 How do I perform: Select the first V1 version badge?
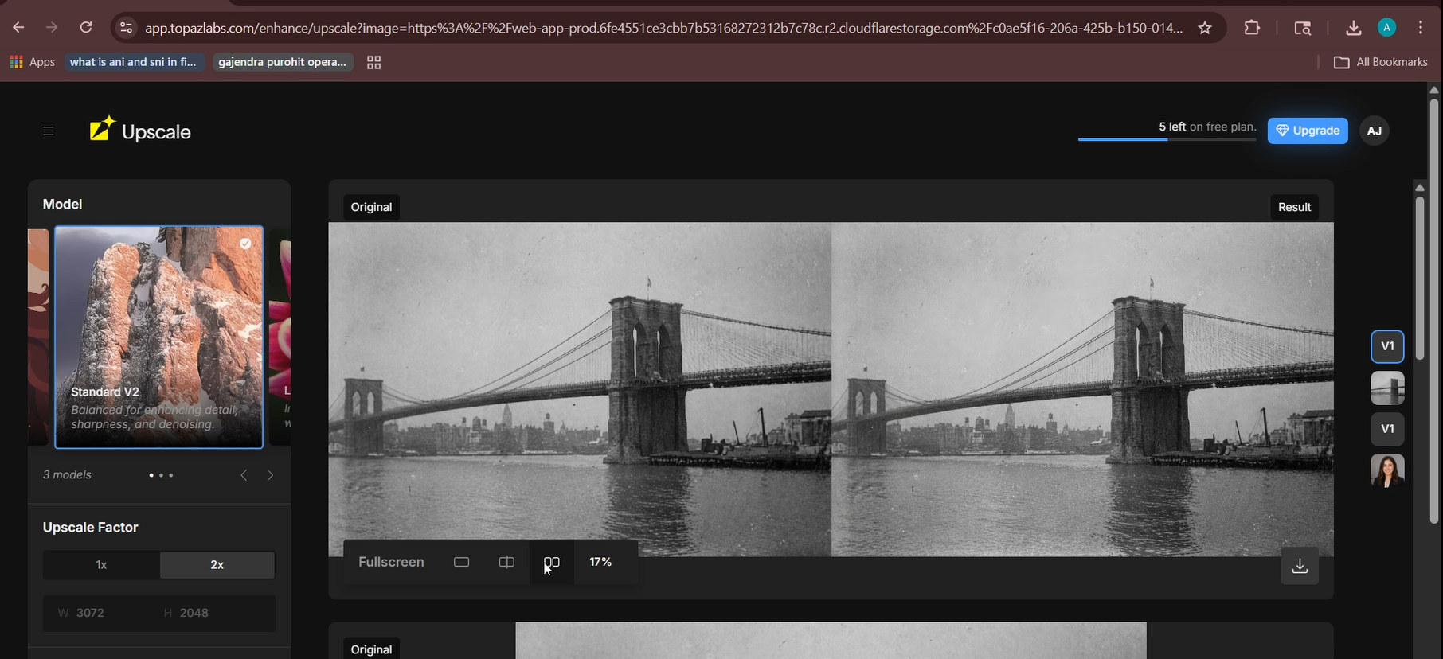1387,346
